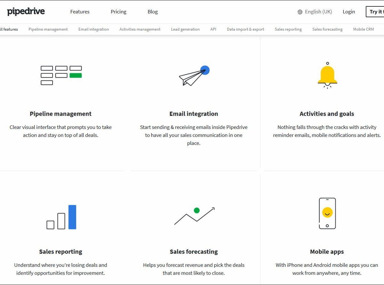This screenshot has height=285, width=384.
Task: Select the Pipeline management sub-nav tab
Action: click(48, 29)
